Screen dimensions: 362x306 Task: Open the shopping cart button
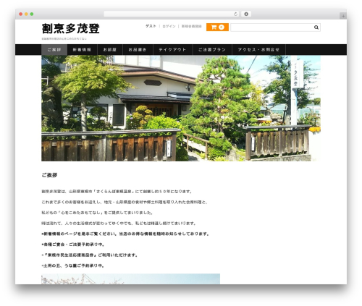[217, 27]
